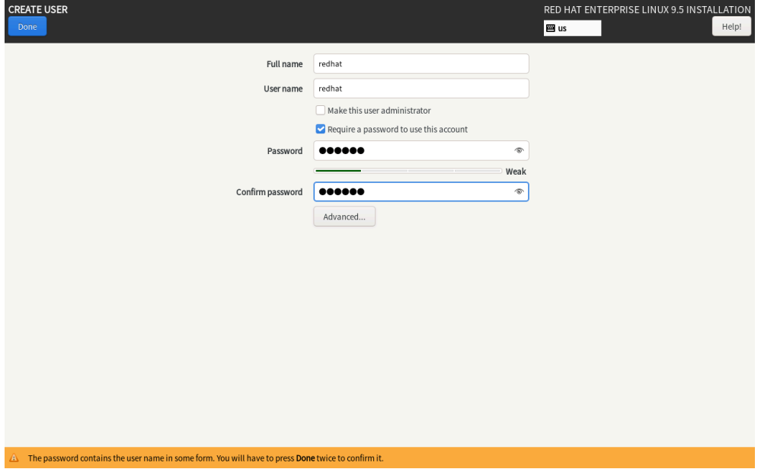The image size is (761, 469).
Task: Reveal the Password field with its eye icon
Action: (x=519, y=151)
